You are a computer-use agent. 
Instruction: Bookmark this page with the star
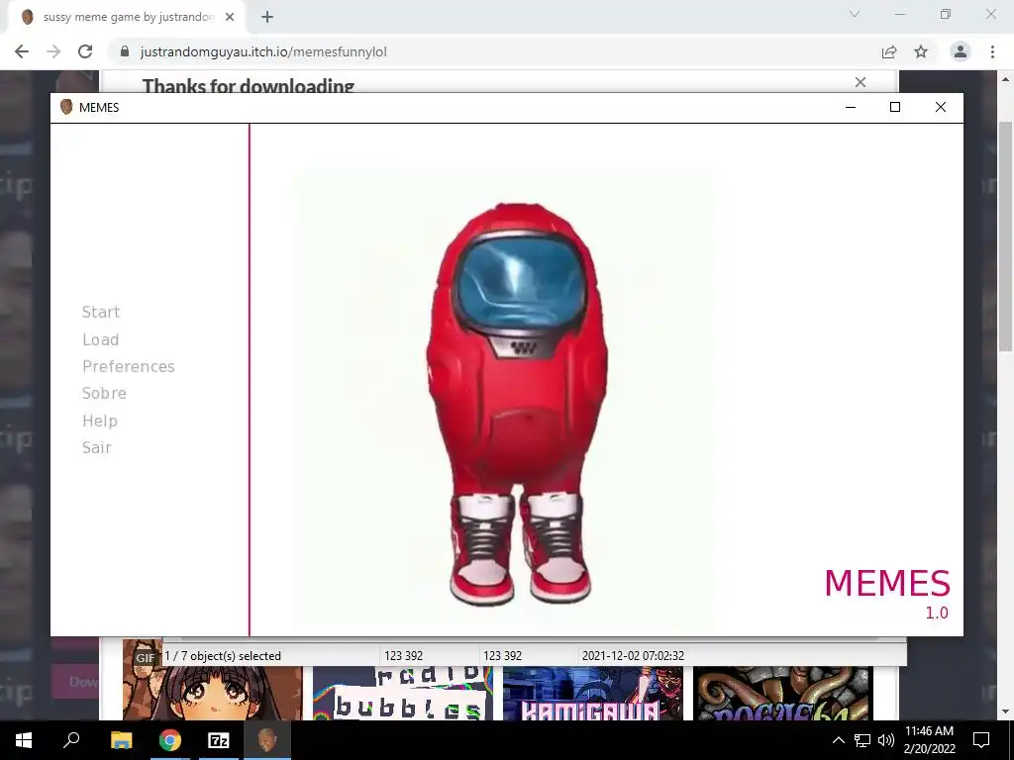921,51
